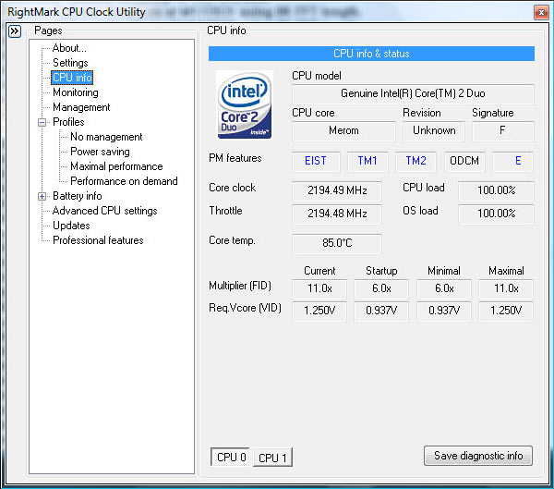Click the Save diagnostic info button
Screen dimensions: 554x489
pos(478,456)
